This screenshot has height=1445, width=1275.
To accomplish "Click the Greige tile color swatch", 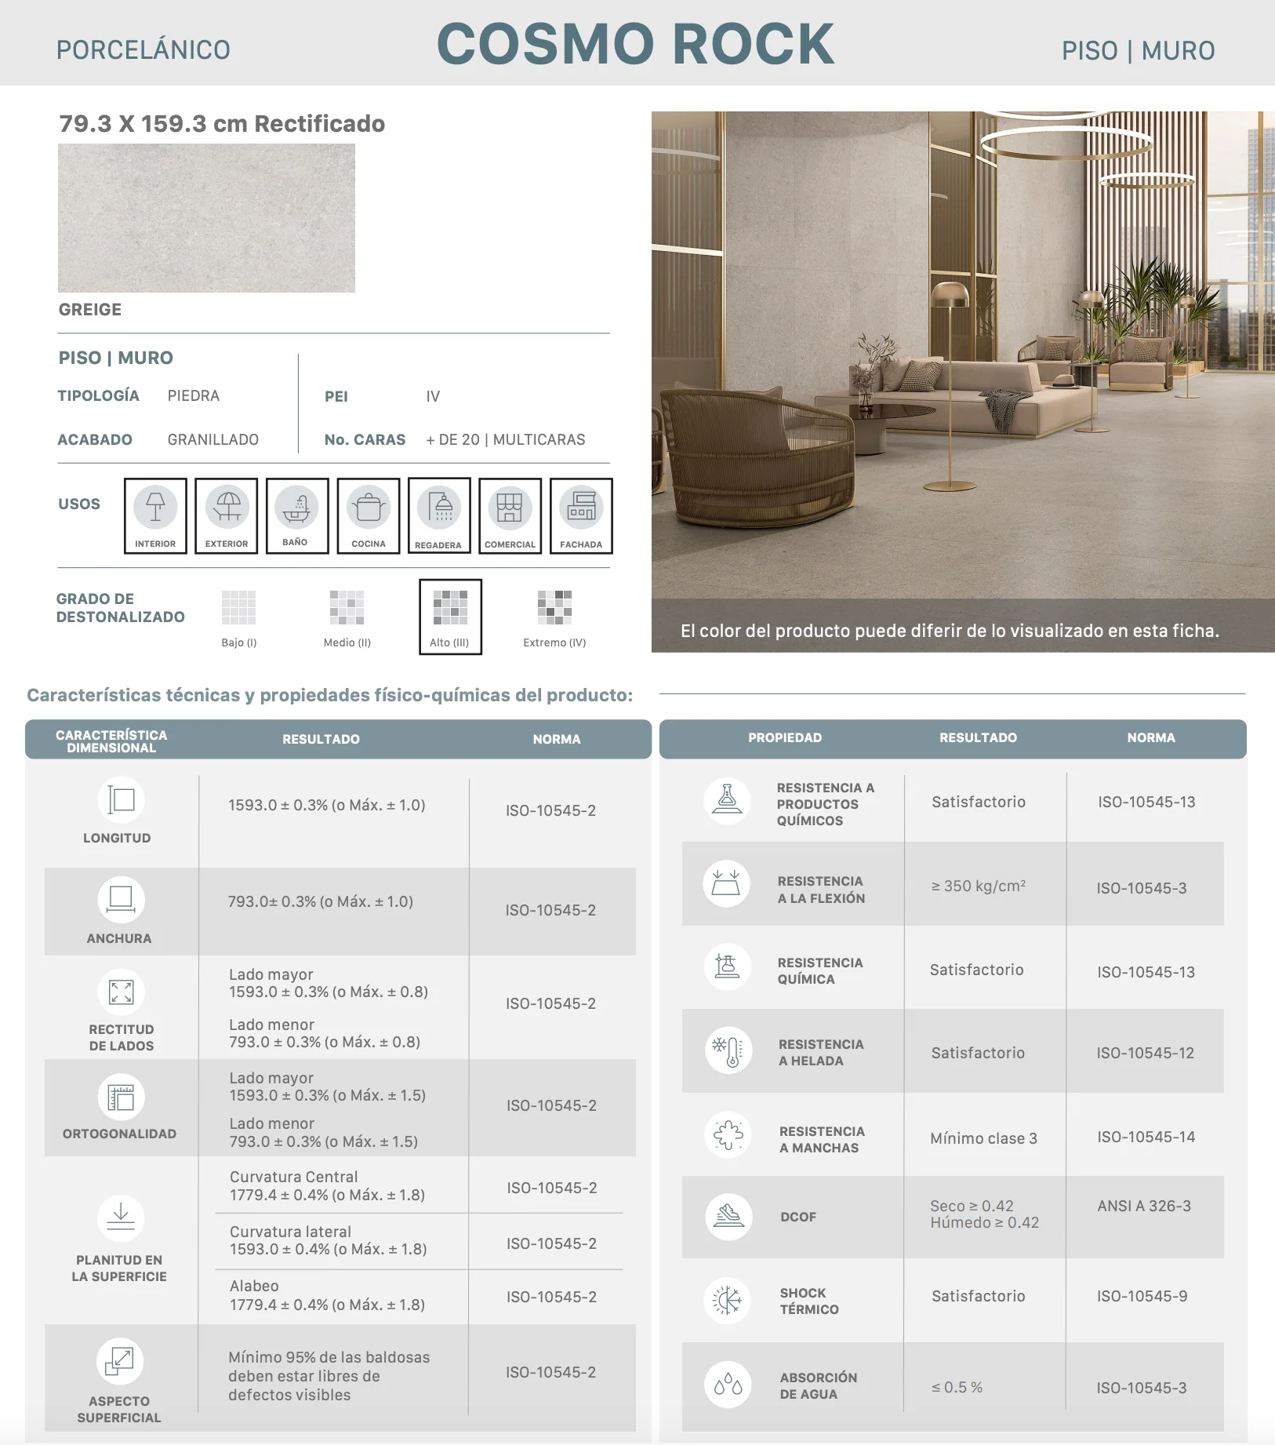I will pos(206,218).
